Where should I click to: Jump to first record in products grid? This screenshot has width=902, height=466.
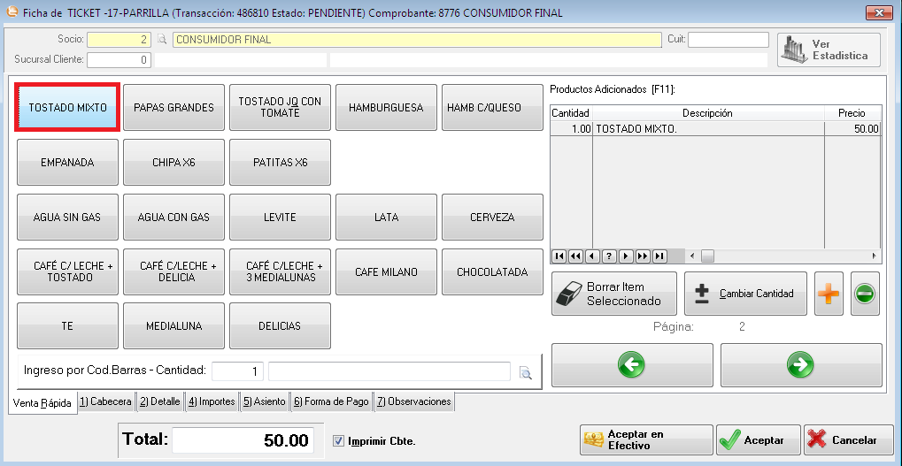tap(559, 256)
